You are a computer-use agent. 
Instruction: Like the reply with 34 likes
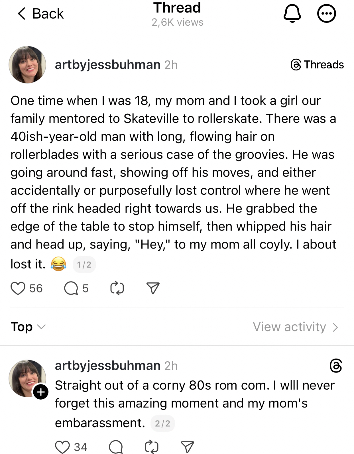tap(62, 447)
